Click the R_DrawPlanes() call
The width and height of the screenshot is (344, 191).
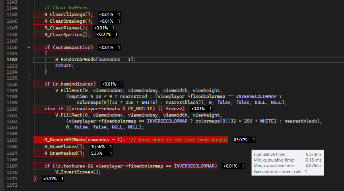(x=64, y=146)
